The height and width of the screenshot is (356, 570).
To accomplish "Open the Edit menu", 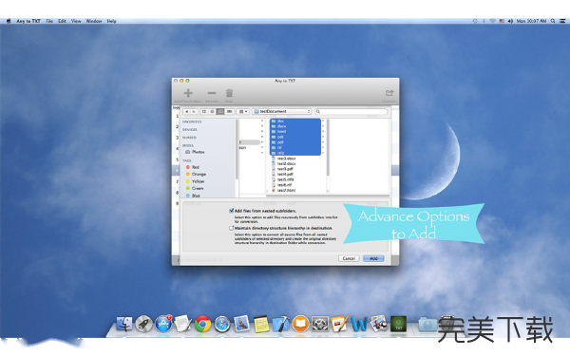I will [x=62, y=21].
